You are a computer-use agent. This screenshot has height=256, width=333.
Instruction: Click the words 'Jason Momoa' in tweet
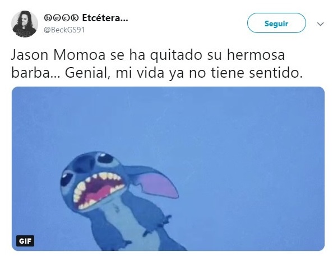[x=58, y=55]
